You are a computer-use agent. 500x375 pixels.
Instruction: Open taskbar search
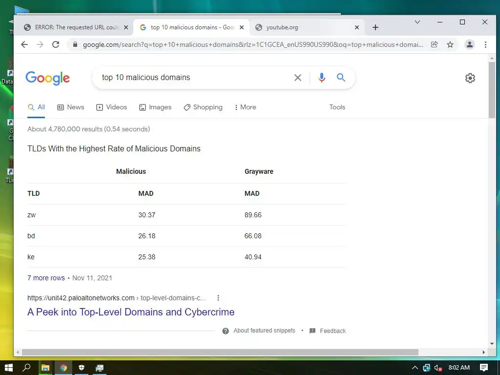coord(27,368)
